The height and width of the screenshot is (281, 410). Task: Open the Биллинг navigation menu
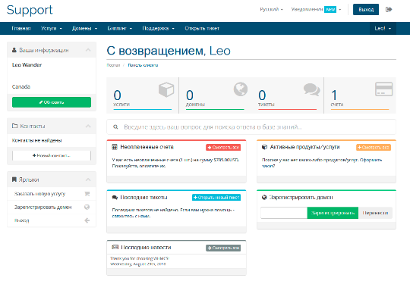point(119,29)
